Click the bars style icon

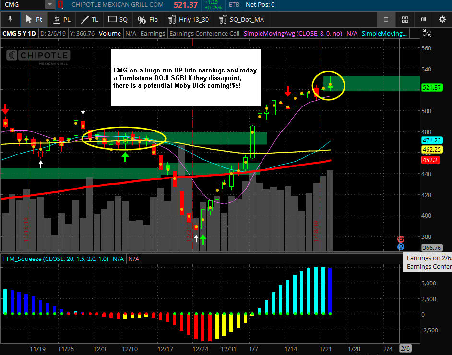[x=424, y=19]
